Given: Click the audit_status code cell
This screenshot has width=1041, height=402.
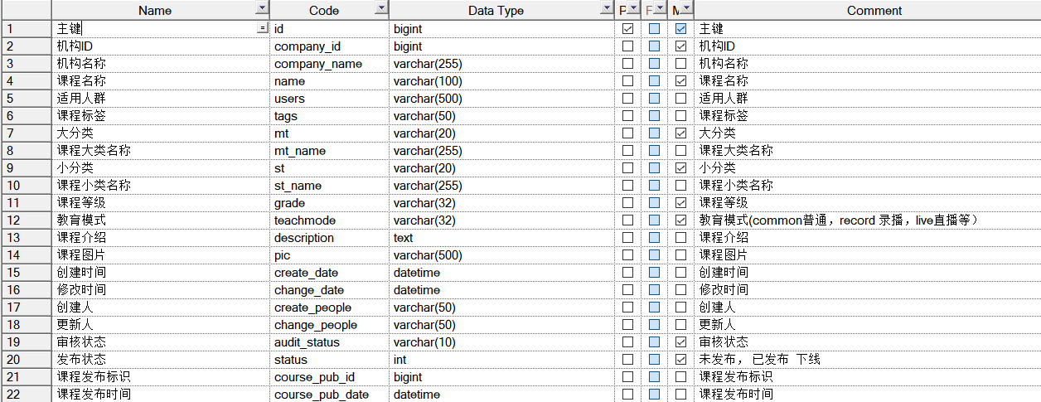Looking at the screenshot, I should [x=331, y=342].
